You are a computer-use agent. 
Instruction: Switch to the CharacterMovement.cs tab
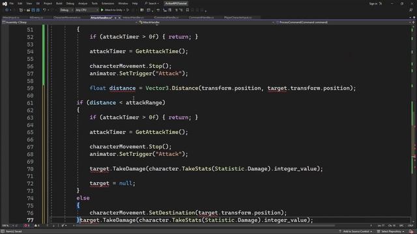(66, 18)
